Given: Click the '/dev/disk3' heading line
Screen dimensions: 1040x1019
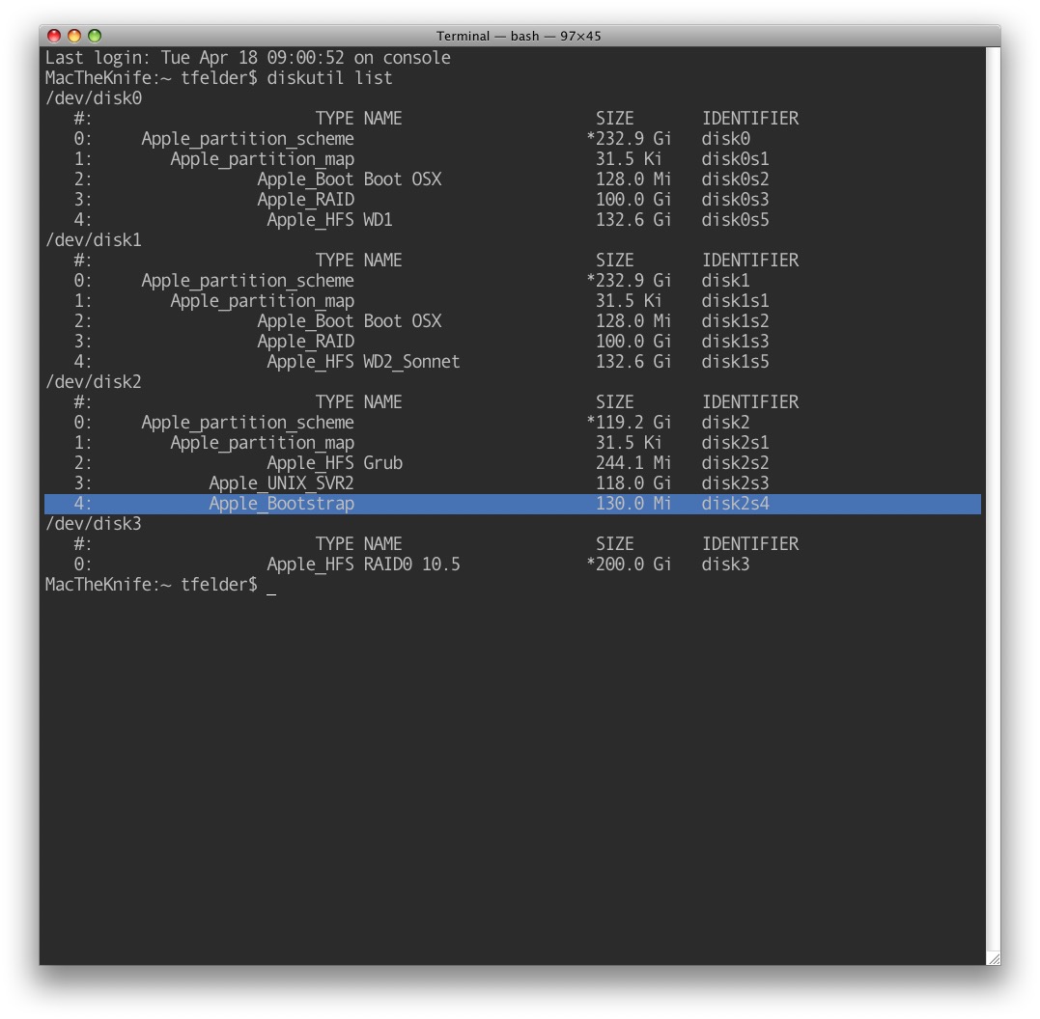Looking at the screenshot, I should pyautogui.click(x=94, y=524).
